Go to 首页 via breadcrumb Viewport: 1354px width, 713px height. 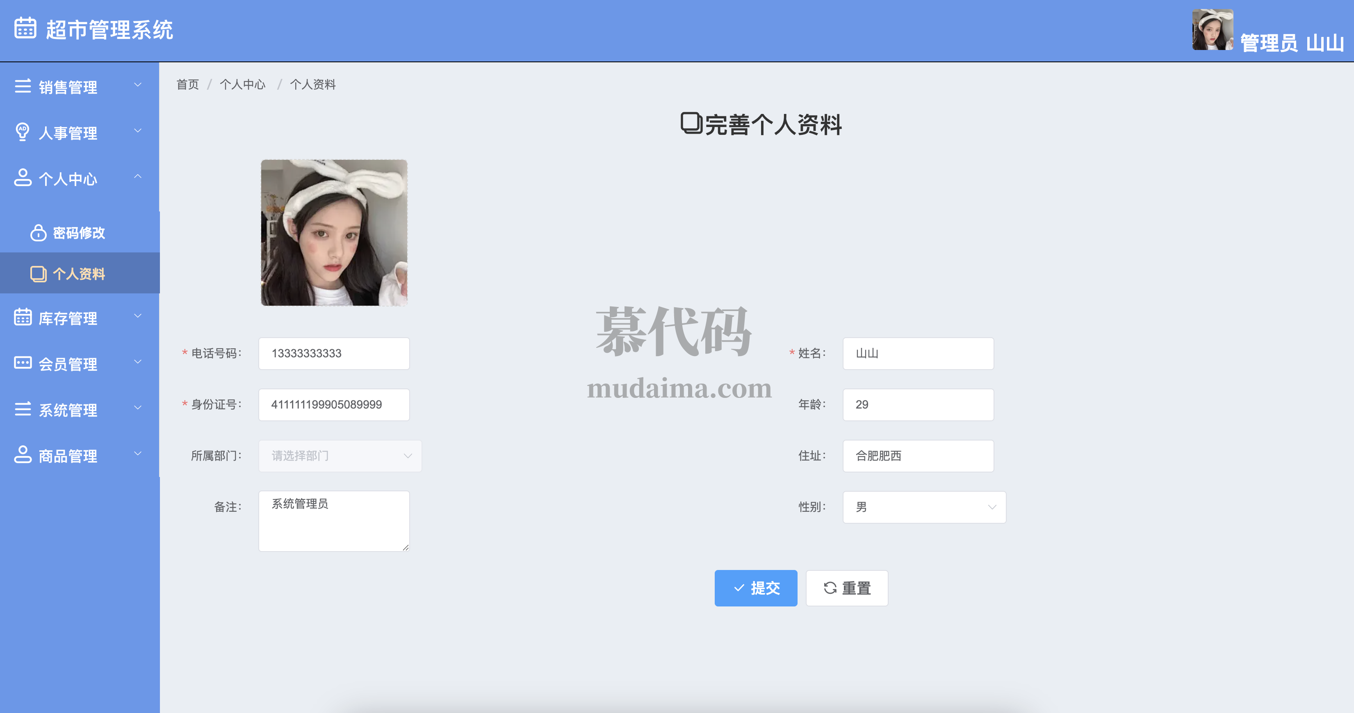point(188,84)
